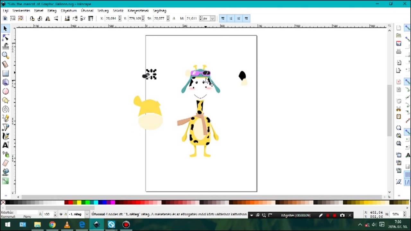The image size is (411, 231).
Task: Click the Cut scissors icon
Action: [x=398, y=109]
